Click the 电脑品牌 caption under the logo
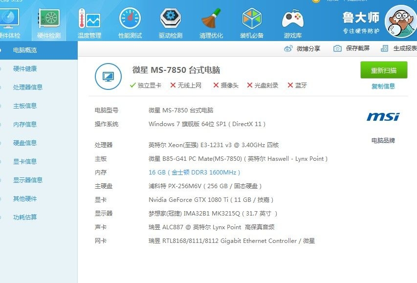This screenshot has height=283, width=417. (383, 140)
